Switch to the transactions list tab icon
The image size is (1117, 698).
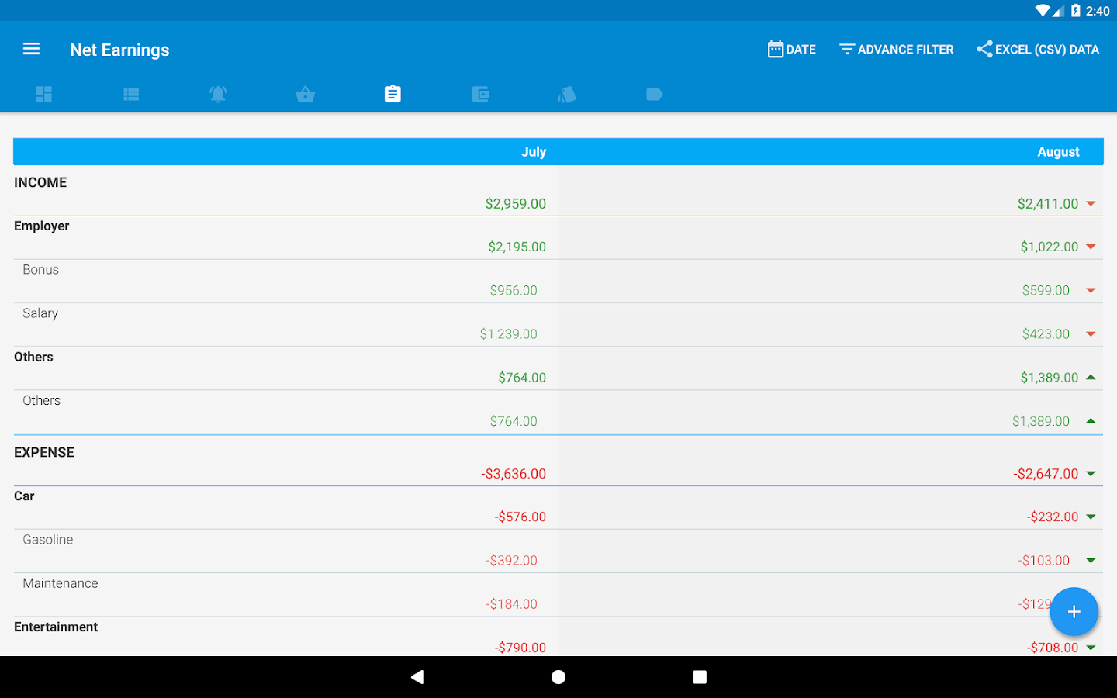pyautogui.click(x=131, y=94)
